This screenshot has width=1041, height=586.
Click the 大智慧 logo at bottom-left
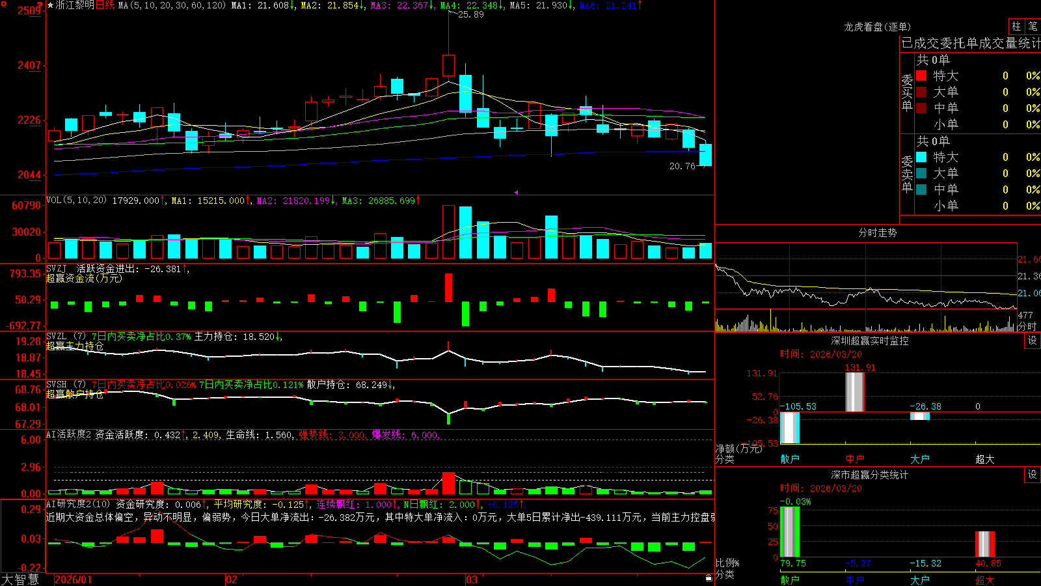tap(20, 579)
